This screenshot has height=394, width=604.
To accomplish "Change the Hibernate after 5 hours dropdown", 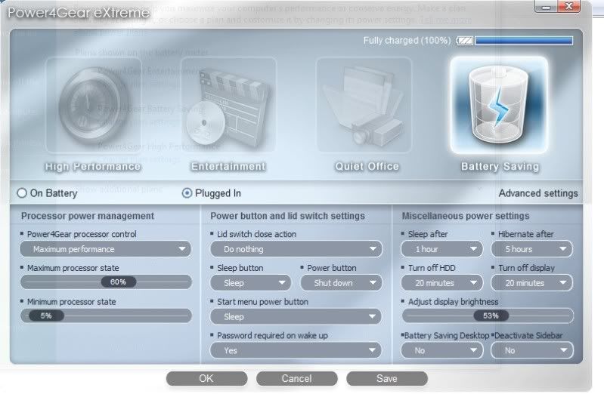I will pyautogui.click(x=532, y=249).
